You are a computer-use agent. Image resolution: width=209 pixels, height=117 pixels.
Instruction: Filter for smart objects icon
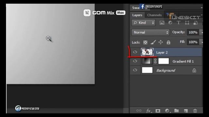(x=195, y=23)
